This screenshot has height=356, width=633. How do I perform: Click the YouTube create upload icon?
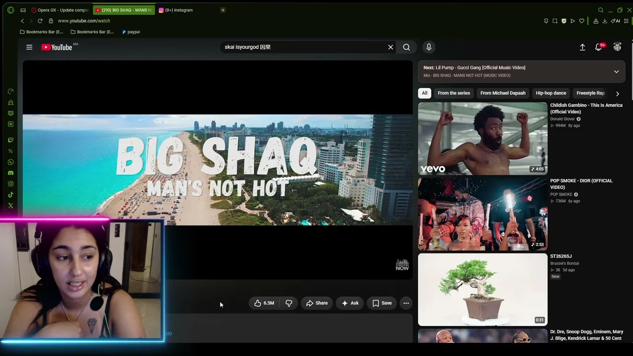click(583, 47)
